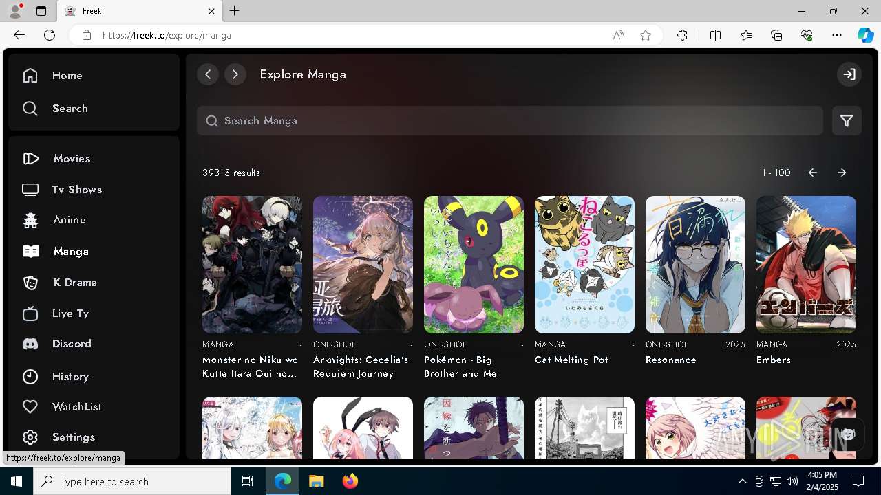
Task: Select the K Drama label in sidebar
Action: [x=75, y=283]
